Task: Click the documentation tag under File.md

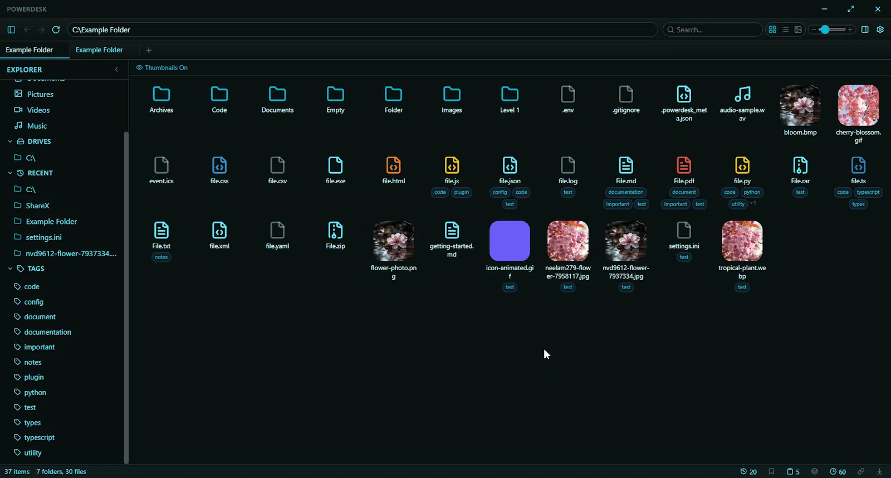Action: [626, 192]
